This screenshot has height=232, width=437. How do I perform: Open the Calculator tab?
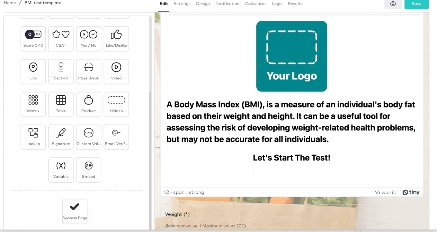256,4
